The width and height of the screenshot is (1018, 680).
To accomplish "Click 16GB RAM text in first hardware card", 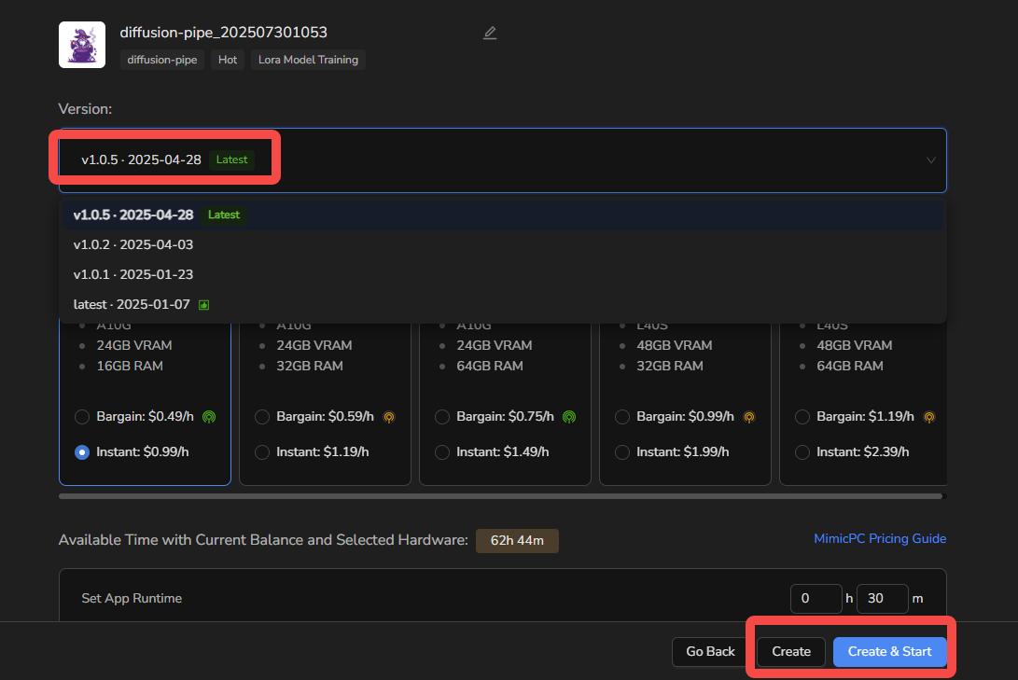I will [130, 366].
